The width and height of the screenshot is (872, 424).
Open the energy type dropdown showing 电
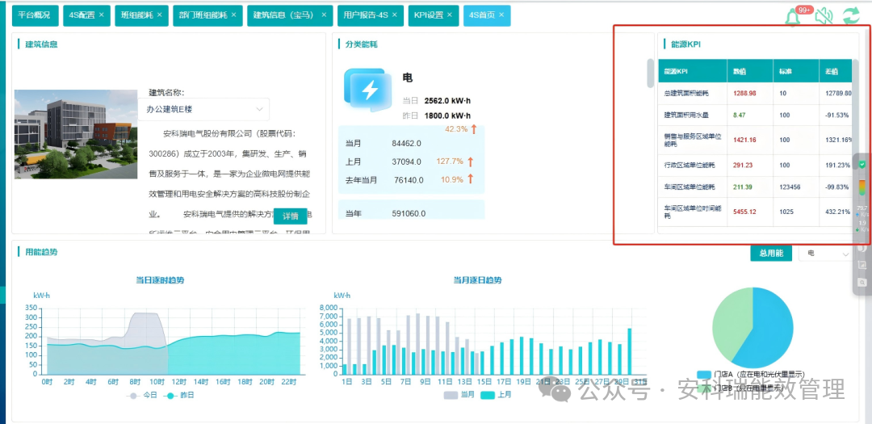[828, 253]
